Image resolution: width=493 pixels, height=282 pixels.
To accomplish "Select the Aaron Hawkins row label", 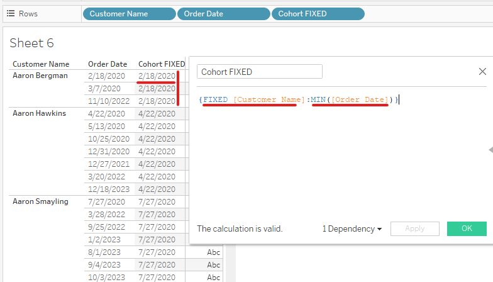I will 39,113.
